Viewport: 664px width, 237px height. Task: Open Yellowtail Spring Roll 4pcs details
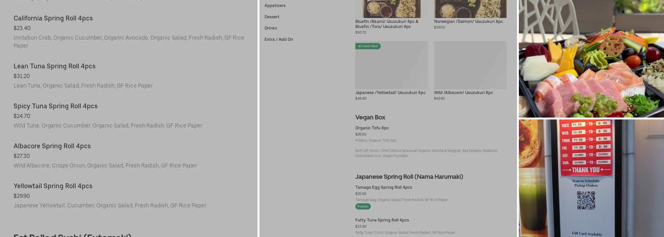(53, 186)
